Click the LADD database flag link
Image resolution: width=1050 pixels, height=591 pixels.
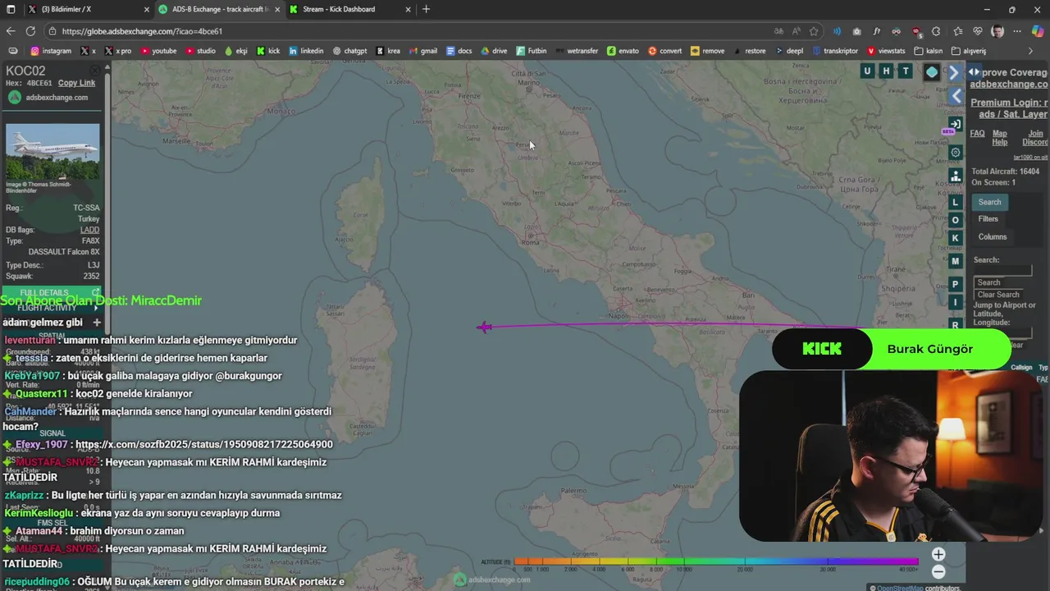(89, 230)
